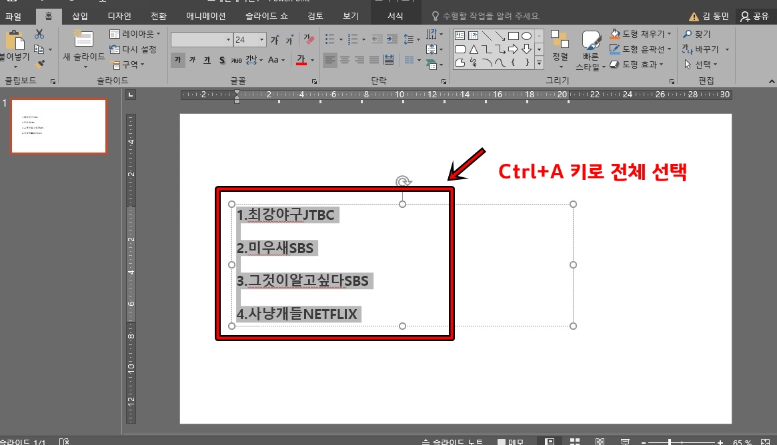The height and width of the screenshot is (445, 777).
Task: Select the down block arrow shape
Action: pos(527,49)
